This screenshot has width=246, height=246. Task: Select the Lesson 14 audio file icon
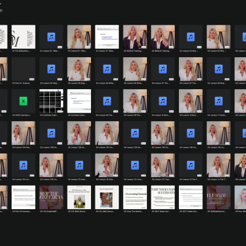[191, 165]
